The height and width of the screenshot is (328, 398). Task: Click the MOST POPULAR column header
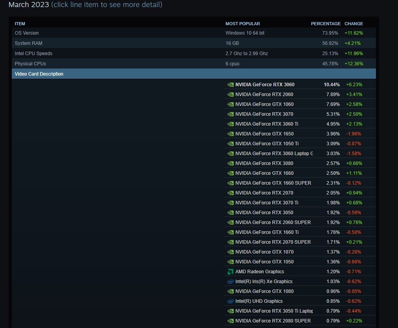[243, 24]
